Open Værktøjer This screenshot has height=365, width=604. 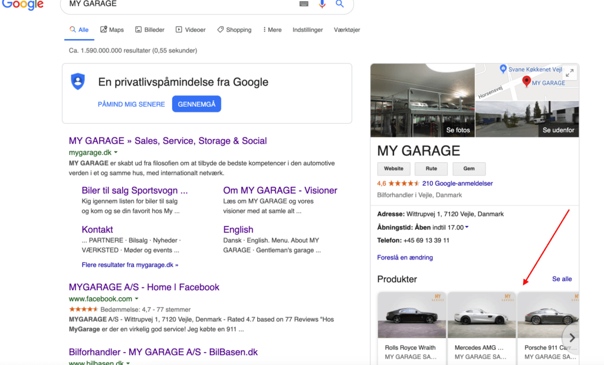347,29
